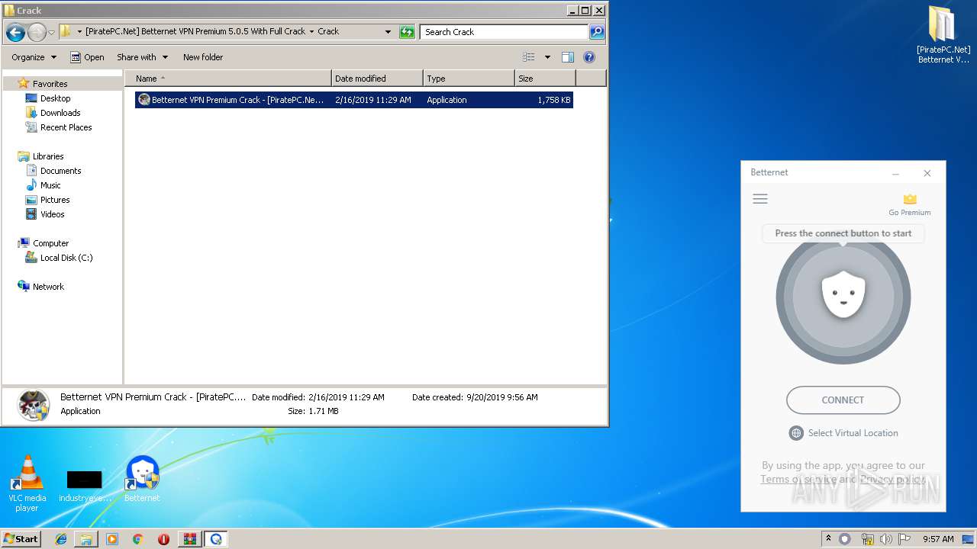
Task: Open the Share with dropdown
Action: pyautogui.click(x=142, y=57)
